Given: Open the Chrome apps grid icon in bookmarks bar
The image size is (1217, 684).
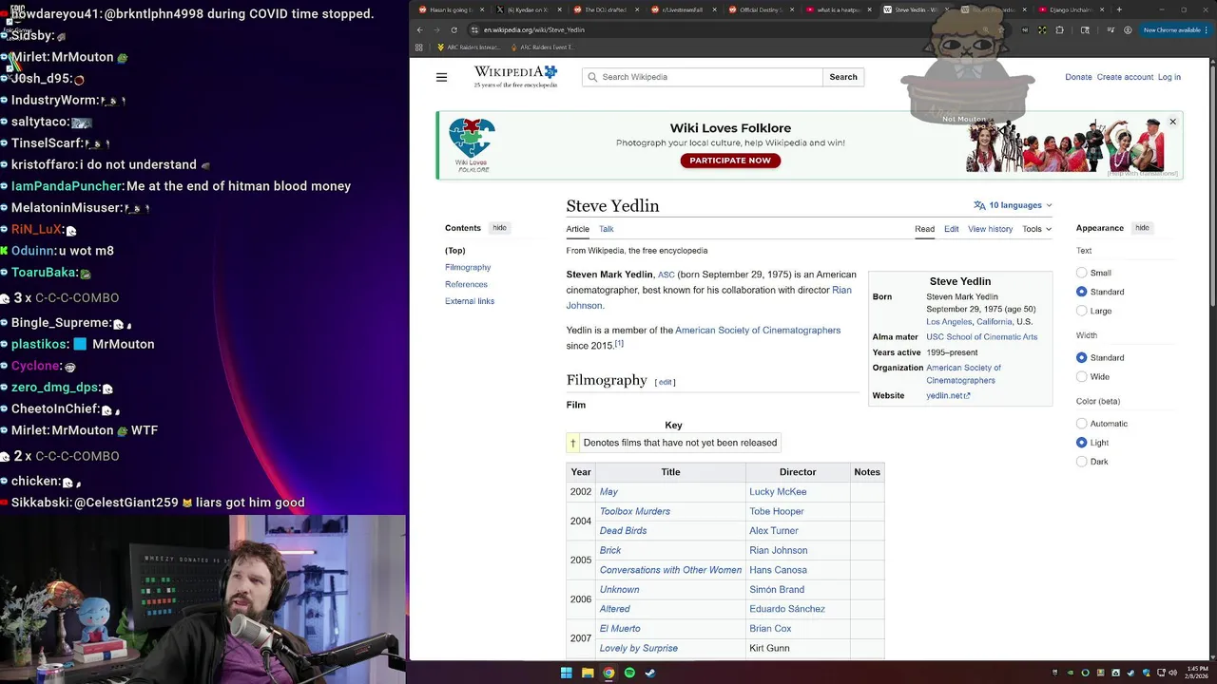Looking at the screenshot, I should (x=418, y=47).
